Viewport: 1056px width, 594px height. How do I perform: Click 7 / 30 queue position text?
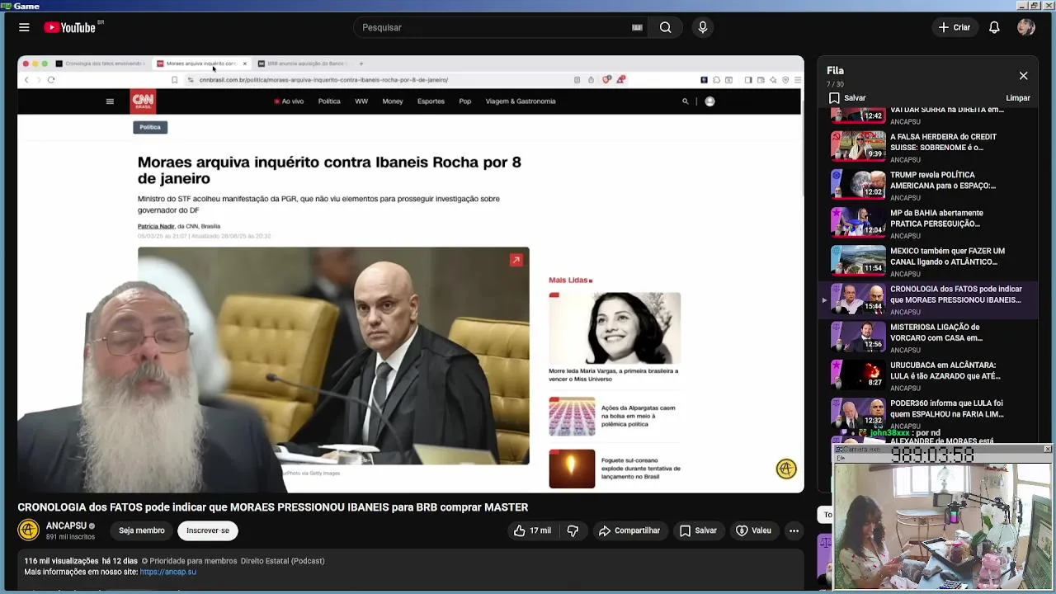(x=835, y=84)
